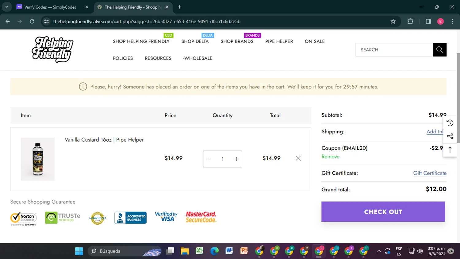The image size is (460, 259).
Task: Show hidden system tray icons
Action: click(379, 251)
